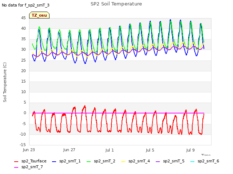Click the 0 y-axis tick label

tap(25, 113)
